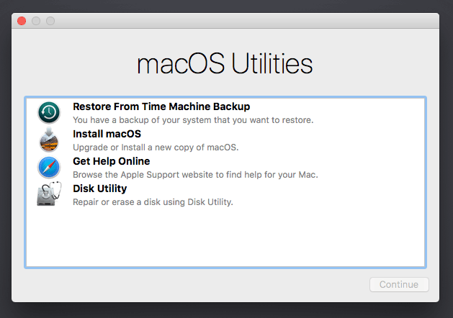
Task: Click the Disk Utility stethoscope icon
Action: (49, 195)
